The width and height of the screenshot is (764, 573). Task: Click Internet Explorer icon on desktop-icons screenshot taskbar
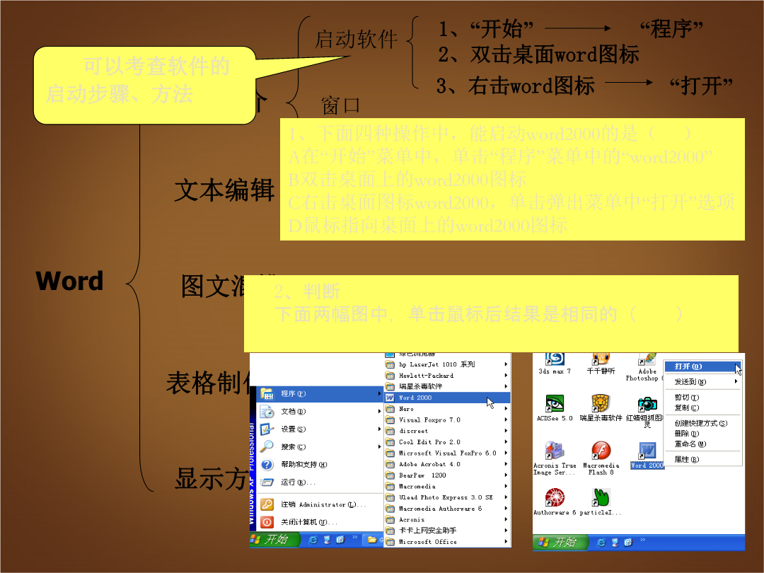click(601, 543)
